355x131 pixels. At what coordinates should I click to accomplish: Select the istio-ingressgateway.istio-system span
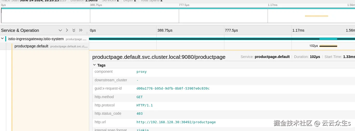coord(36,39)
